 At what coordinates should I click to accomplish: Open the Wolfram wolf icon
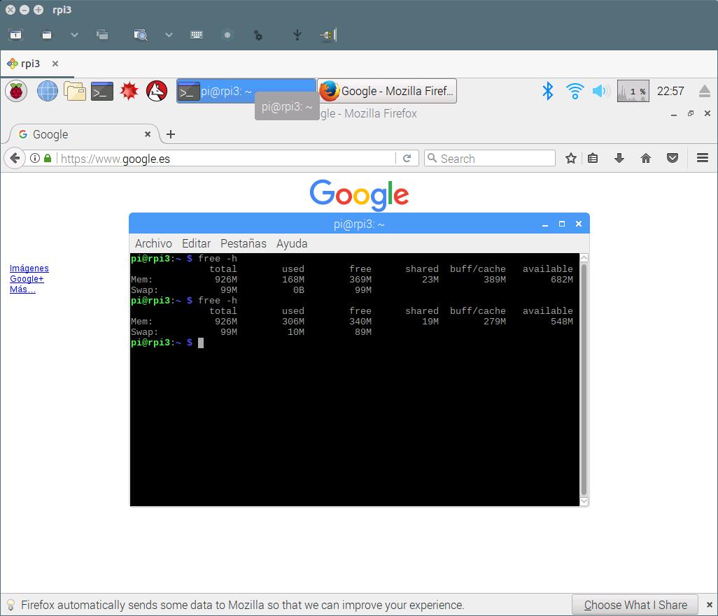tap(157, 91)
